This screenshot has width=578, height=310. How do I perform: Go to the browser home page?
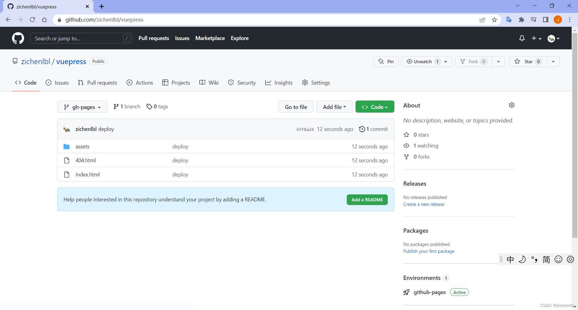point(45,20)
